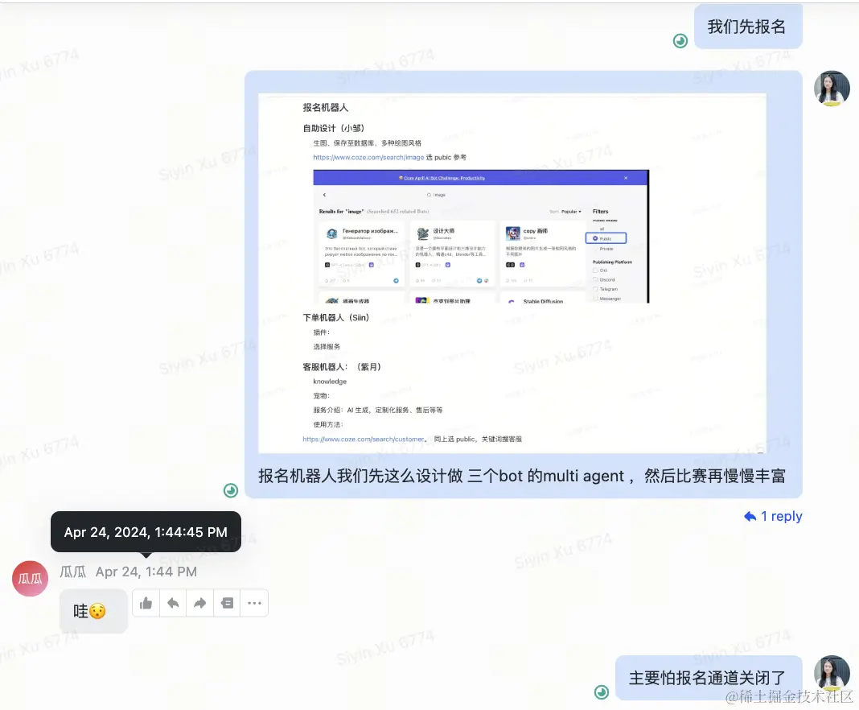
Task: Open more options (...) on 瓜瓜's message
Action: point(254,602)
